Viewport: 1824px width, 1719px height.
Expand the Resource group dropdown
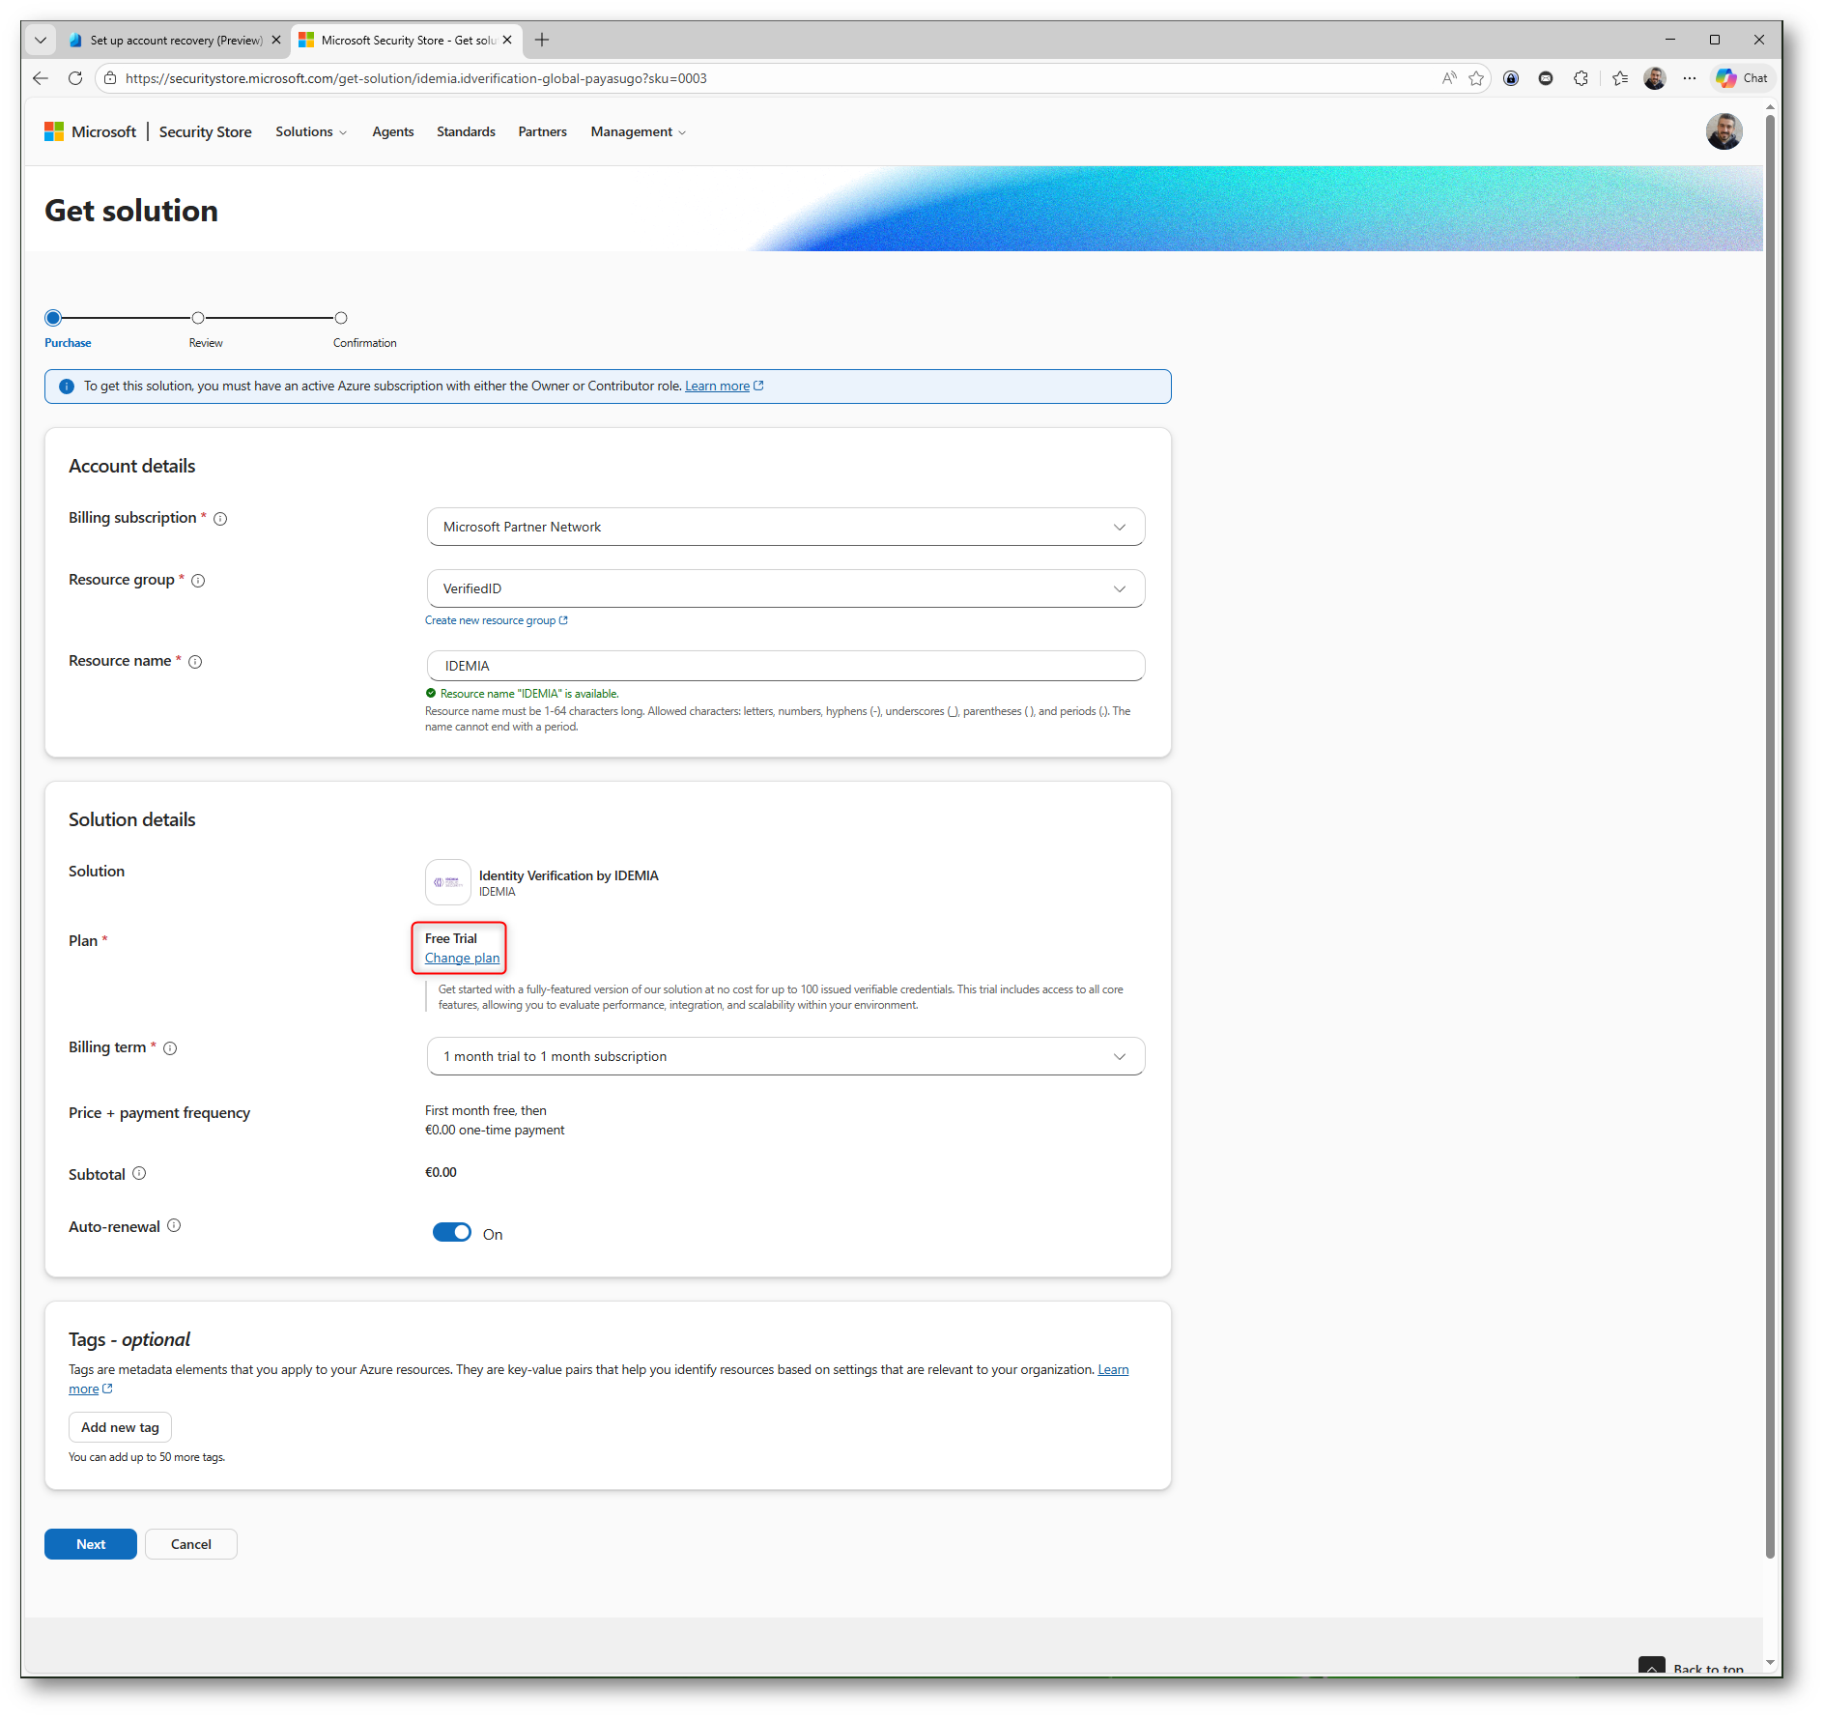tap(785, 588)
